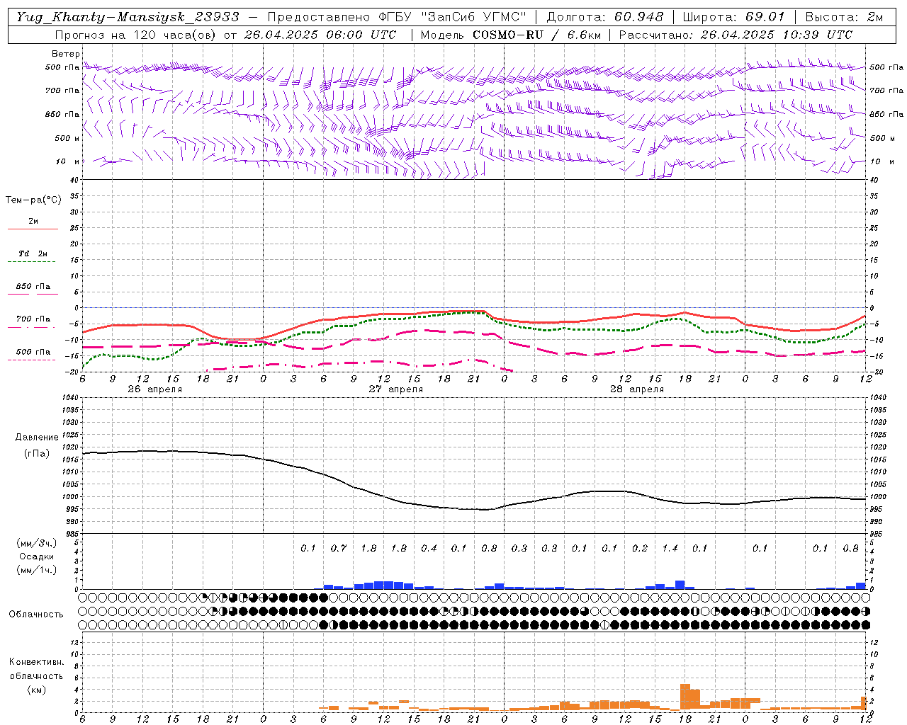907x725 pixels.
Task: Click the forecast header Прогноз на 120 часа(ов)
Action: (x=137, y=35)
